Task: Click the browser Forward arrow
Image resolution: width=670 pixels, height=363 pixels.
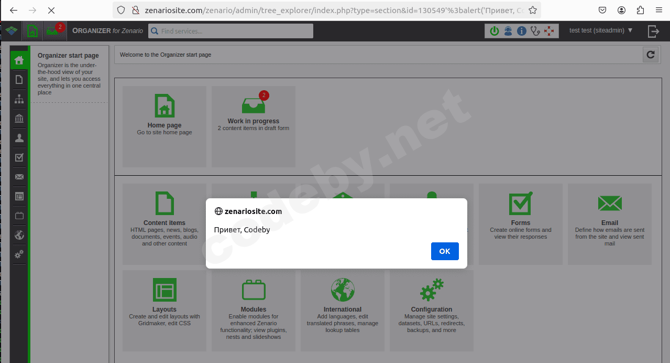Action: click(32, 10)
